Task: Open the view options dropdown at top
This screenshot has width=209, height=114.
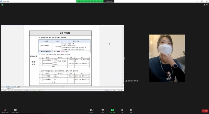Action: [x=109, y=1]
